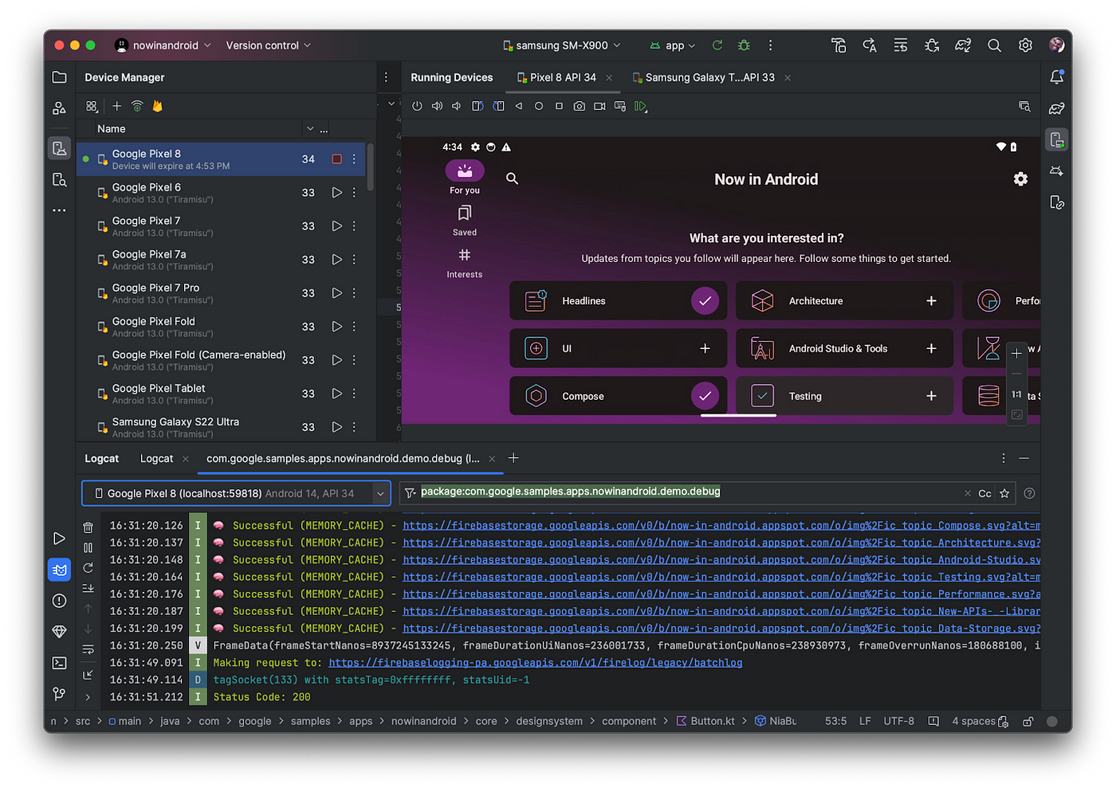This screenshot has width=1116, height=791.
Task: Click search magnifier in Now in Android app
Action: (513, 179)
